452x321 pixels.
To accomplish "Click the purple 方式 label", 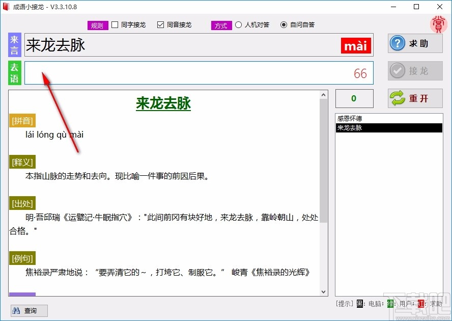I will point(221,25).
